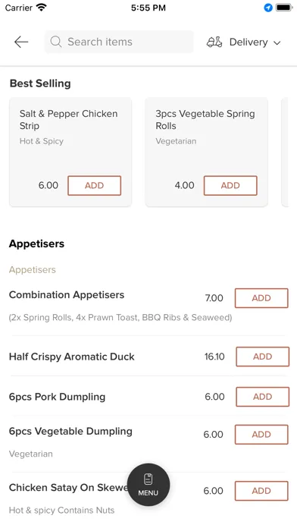Tap the battery status icon

pos(284,8)
